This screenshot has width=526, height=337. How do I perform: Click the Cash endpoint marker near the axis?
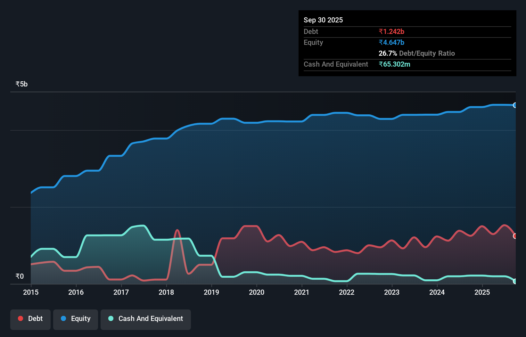tap(515, 282)
